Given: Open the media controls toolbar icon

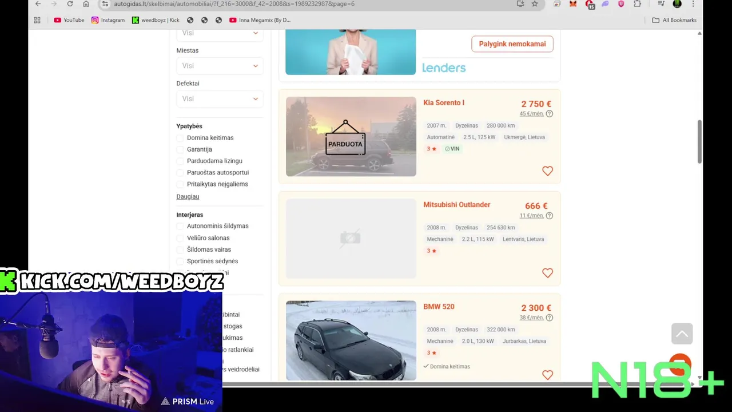Looking at the screenshot, I should tap(661, 3).
